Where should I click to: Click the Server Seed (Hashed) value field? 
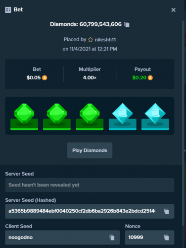(x=90, y=211)
